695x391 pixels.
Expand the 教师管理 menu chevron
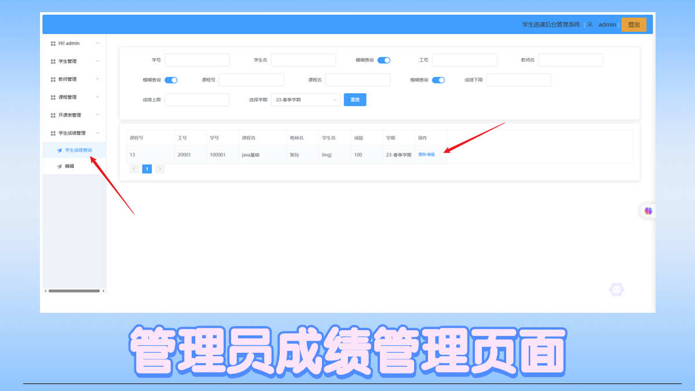97,79
